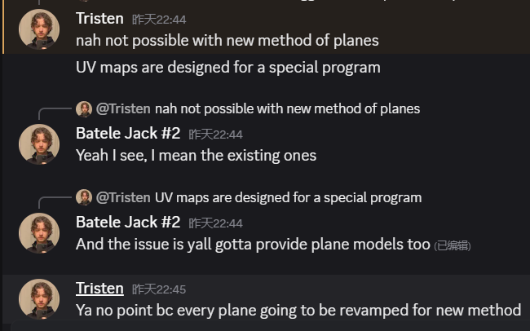Jump to replied message "nah not possible" preview
Viewport: 530px width, 331px height.
(287, 108)
